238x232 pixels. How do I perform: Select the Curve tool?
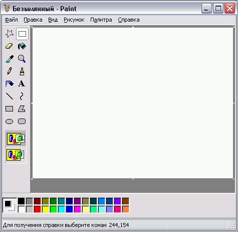(x=22, y=96)
